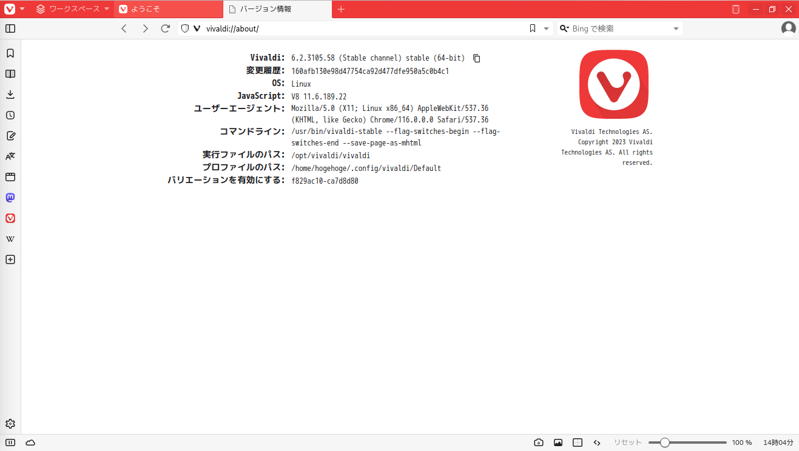Switch to the ようこそ tab

pos(169,9)
